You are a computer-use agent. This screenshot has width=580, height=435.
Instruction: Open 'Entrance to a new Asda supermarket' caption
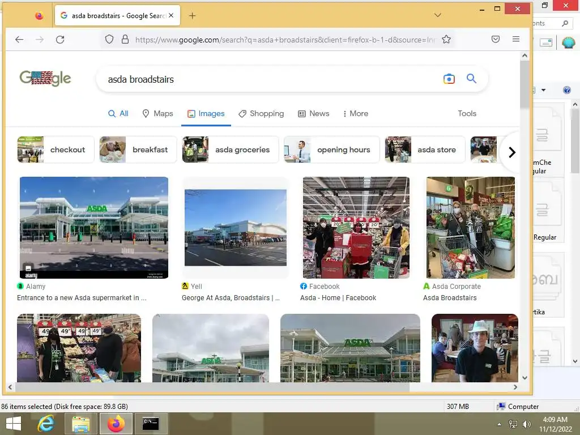[x=82, y=298]
